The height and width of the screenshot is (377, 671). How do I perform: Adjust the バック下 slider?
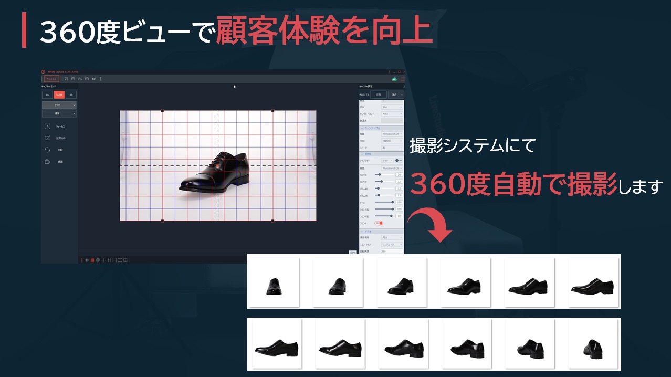click(x=384, y=181)
